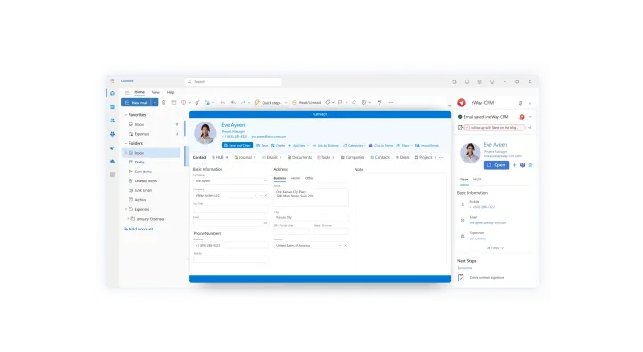The image size is (643, 352).
Task: Click the Job Title input field
Action: coord(230,209)
